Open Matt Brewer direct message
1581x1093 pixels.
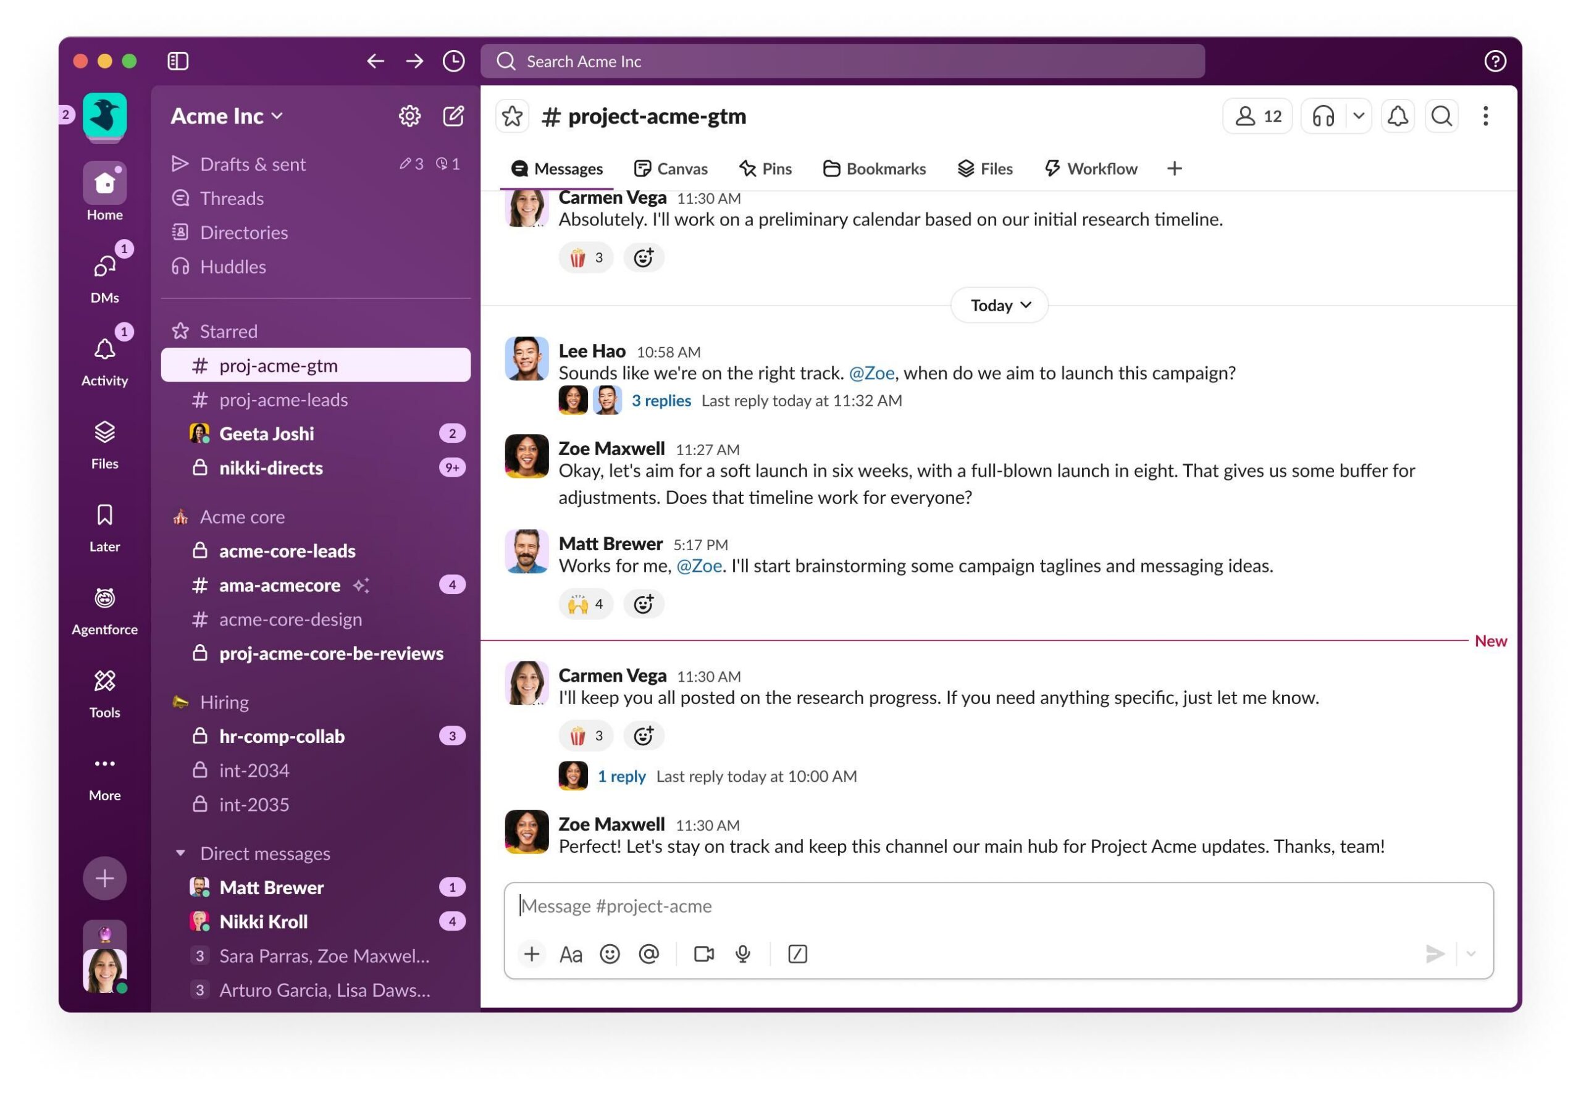(x=316, y=887)
